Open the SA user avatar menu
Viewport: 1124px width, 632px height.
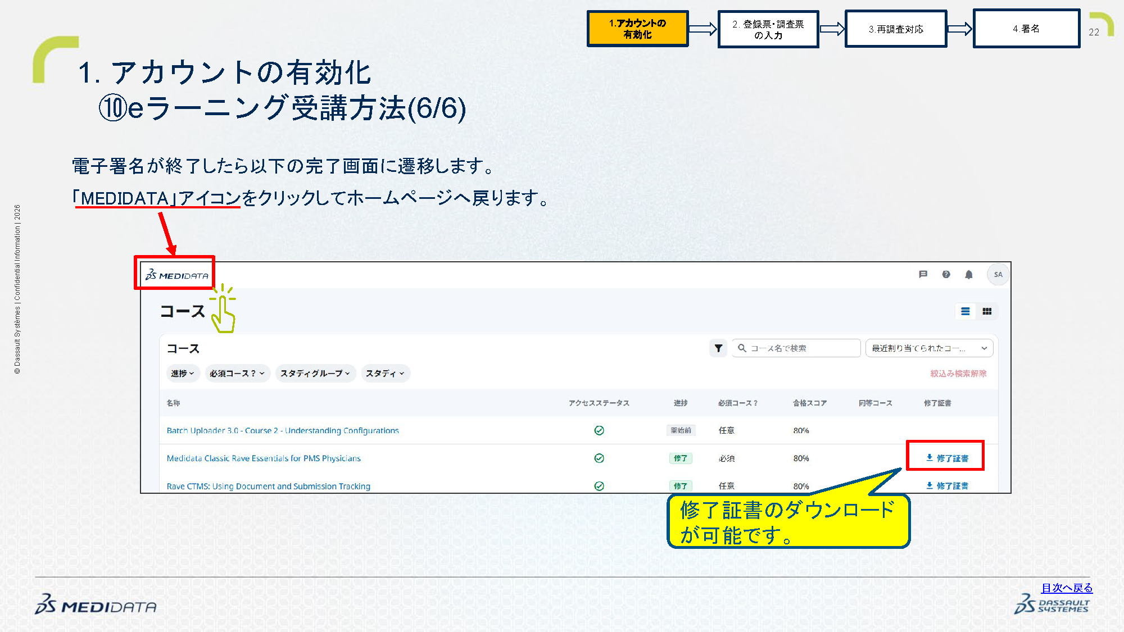tap(998, 275)
